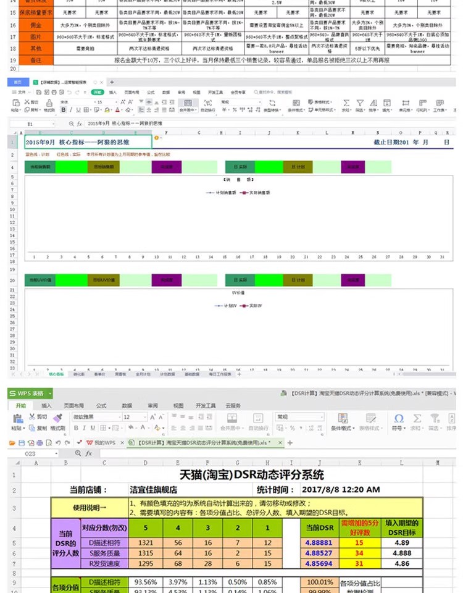Select the 公式 tab in bottom window
Image resolution: width=463 pixels, height=593 pixels.
(101, 405)
